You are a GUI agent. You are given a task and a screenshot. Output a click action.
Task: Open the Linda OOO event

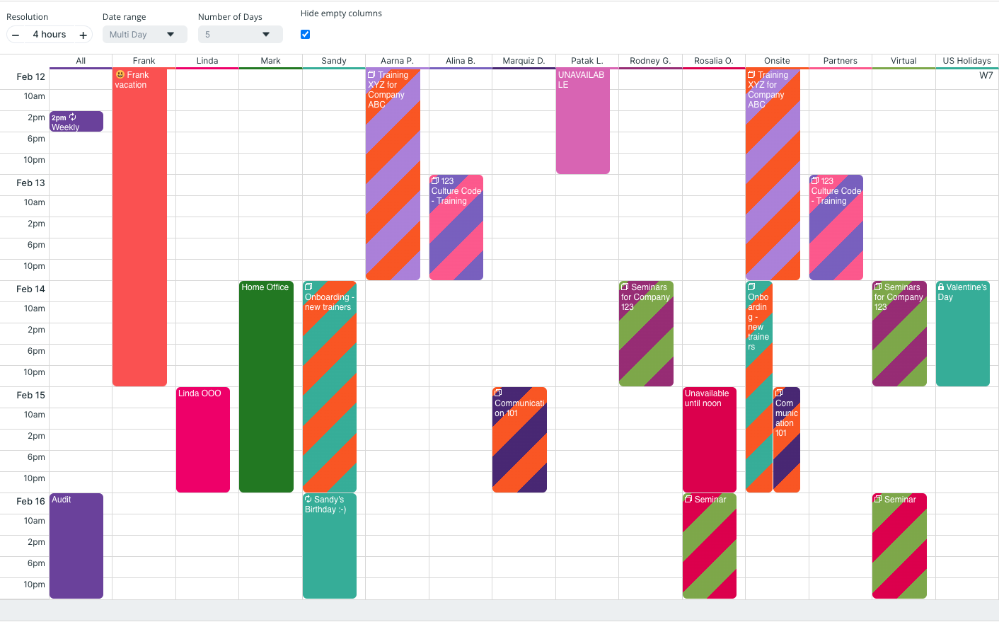pyautogui.click(x=203, y=439)
